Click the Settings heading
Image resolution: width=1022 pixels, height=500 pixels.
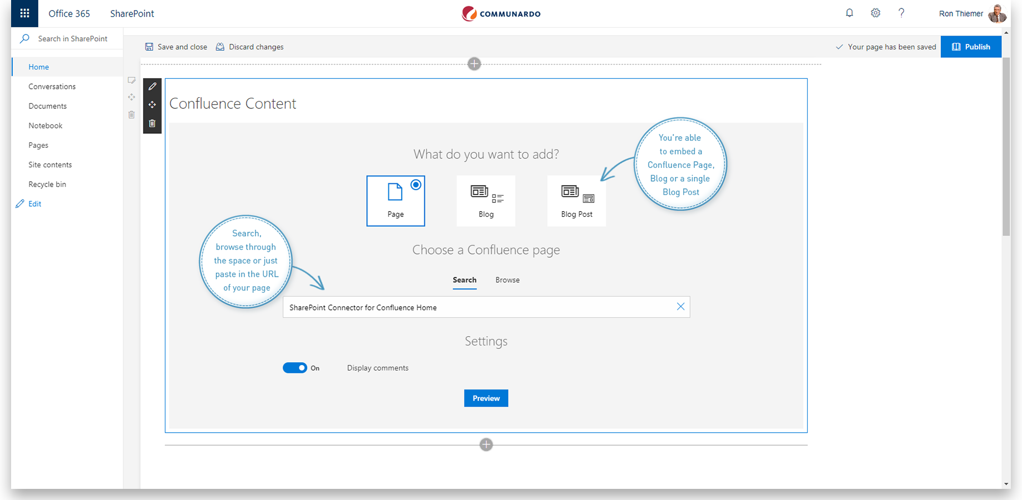coord(486,341)
